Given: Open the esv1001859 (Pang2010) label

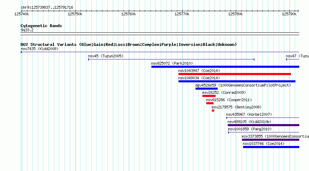Looking at the screenshot, I should pos(250,129).
